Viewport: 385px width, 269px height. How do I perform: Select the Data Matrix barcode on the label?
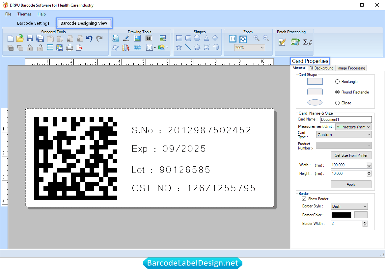pos(75,158)
